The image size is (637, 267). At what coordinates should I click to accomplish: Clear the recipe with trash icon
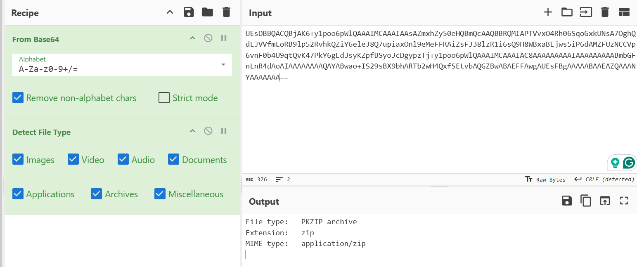pos(226,12)
